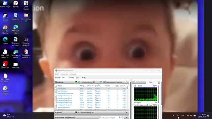
Task: Tick checkbox for msedgewebview2.exe PID 1640
Action: point(56,96)
